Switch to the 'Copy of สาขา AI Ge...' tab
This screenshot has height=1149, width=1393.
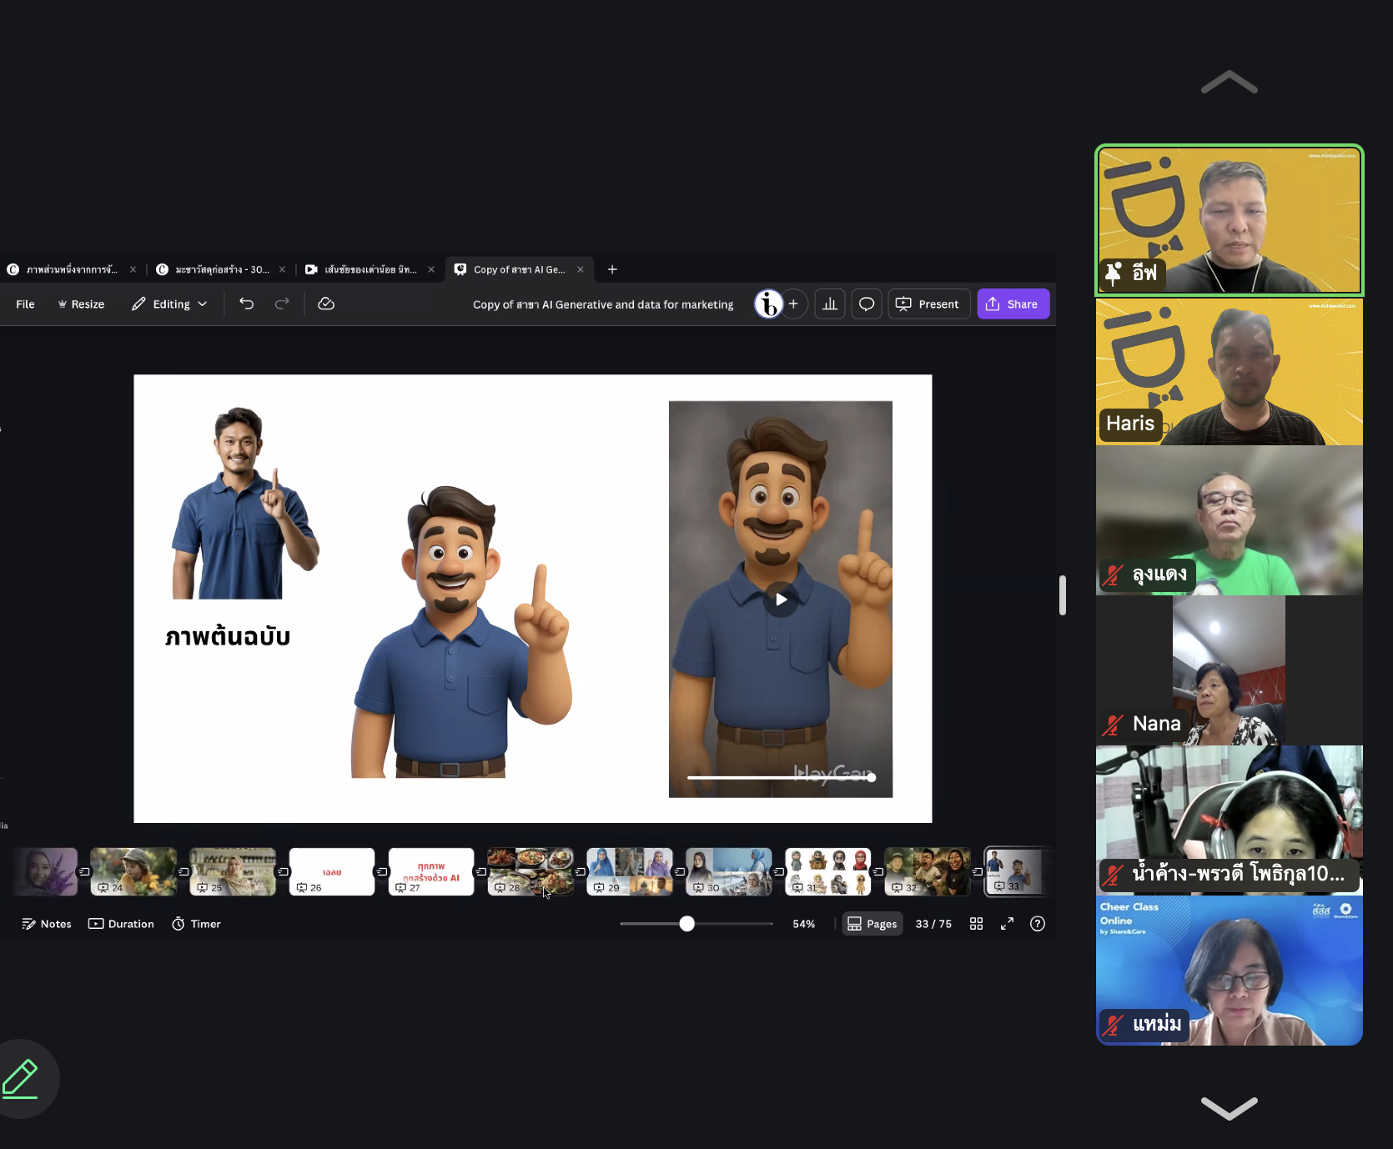(519, 269)
